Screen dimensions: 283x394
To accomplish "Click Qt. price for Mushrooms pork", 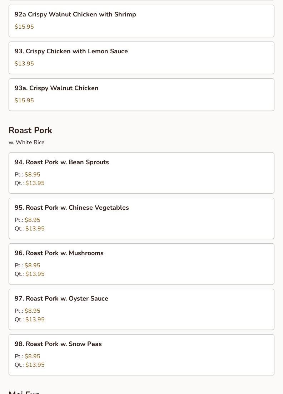I will 30,274.
